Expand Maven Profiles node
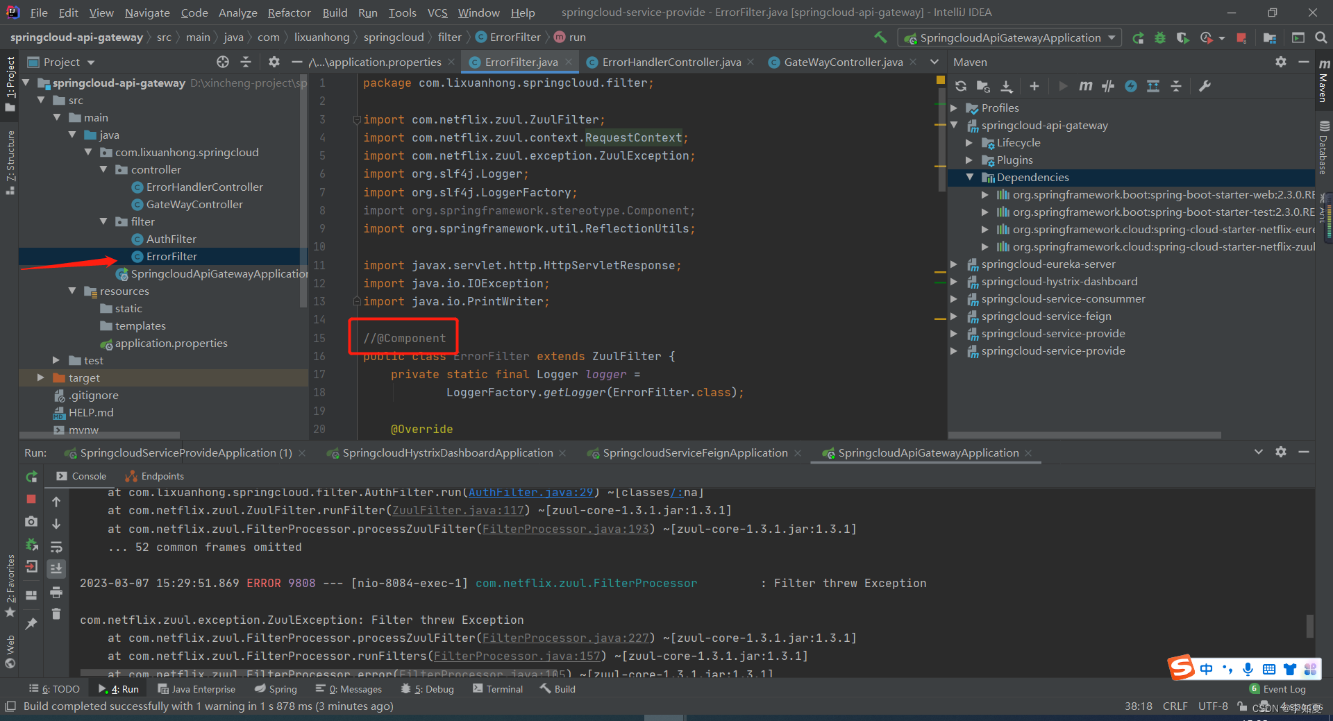This screenshot has height=721, width=1333. [954, 108]
